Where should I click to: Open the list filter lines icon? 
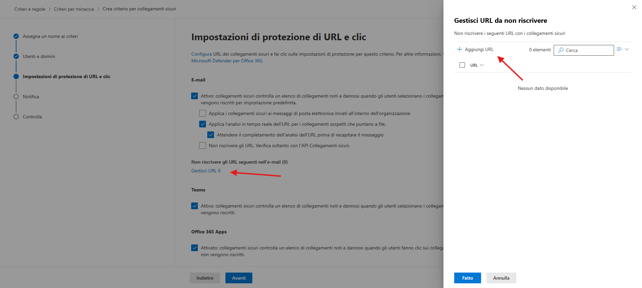coord(619,49)
